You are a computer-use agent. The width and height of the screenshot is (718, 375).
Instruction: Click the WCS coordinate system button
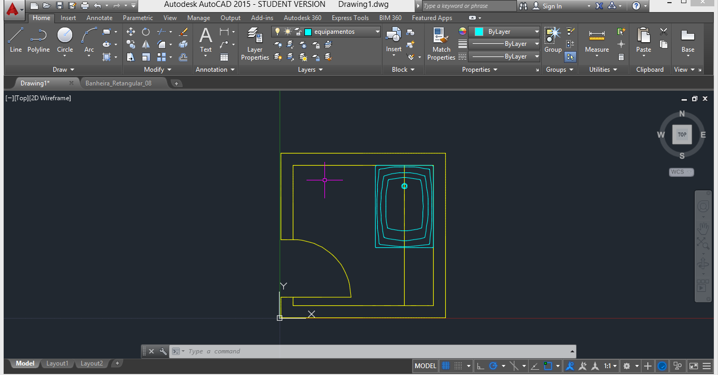click(x=681, y=172)
